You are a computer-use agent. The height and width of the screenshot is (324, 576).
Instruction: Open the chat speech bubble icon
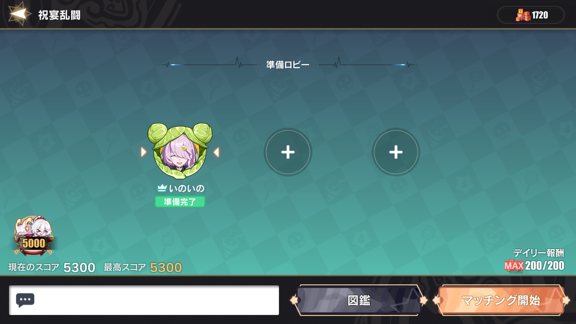point(25,300)
